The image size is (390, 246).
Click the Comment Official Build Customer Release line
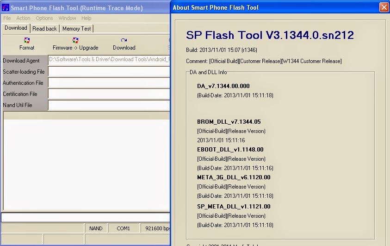pyautogui.click(x=264, y=61)
